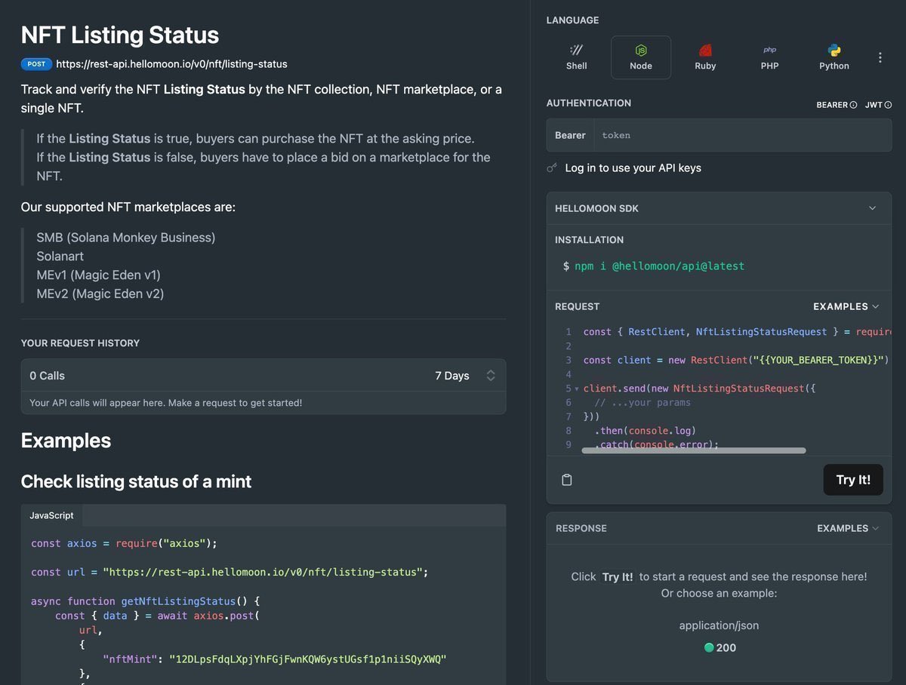This screenshot has height=685, width=906.
Task: Click the BEARER info icon
Action: [x=853, y=105]
